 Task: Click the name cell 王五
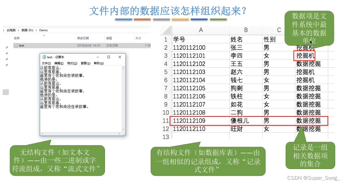pyautogui.click(x=246, y=64)
